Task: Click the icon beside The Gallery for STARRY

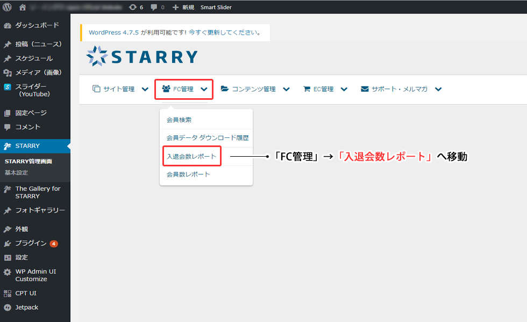Action: pos(8,189)
